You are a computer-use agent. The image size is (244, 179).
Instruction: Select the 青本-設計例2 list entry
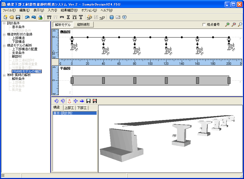point(75,113)
